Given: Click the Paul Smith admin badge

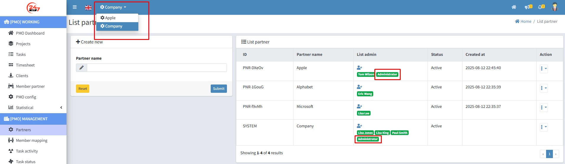Looking at the screenshot, I should (400, 133).
